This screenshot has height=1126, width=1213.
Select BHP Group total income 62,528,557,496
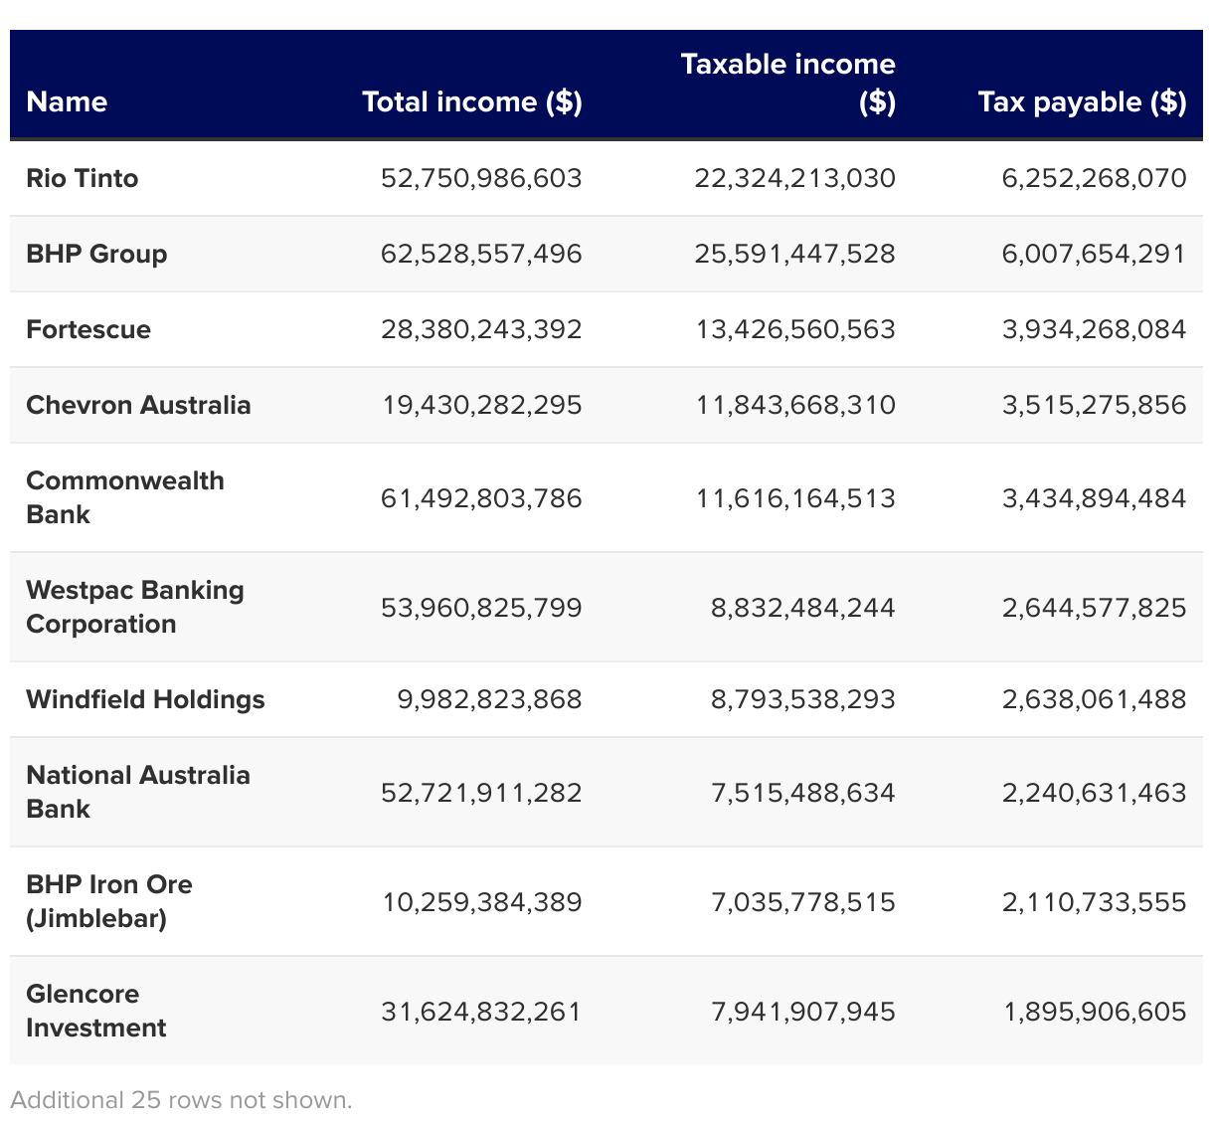[481, 254]
